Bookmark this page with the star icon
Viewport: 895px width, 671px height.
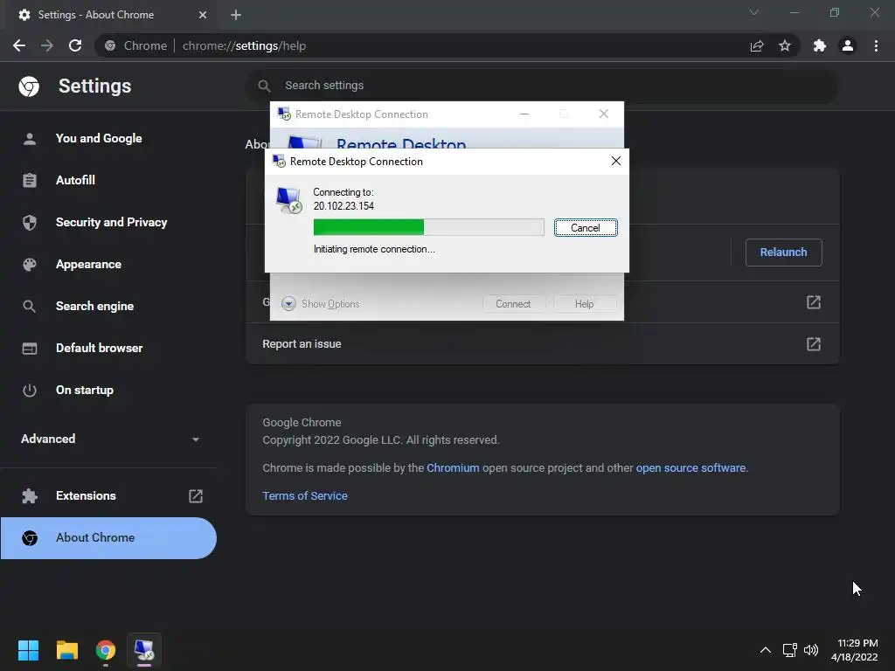[785, 45]
